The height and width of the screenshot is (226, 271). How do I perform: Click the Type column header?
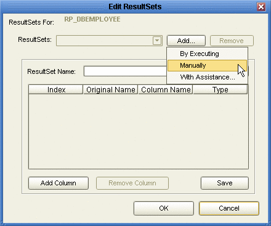pyautogui.click(x=220, y=90)
